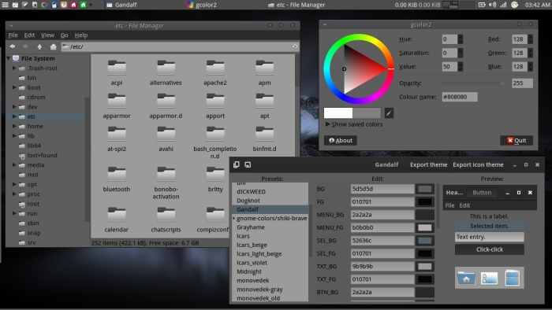Open the panel menu hamburger icon
This screenshot has height=310, width=552.
(x=5, y=5)
